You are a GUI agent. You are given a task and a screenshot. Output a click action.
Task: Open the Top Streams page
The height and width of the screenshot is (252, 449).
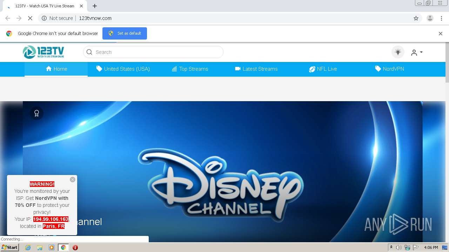click(190, 69)
